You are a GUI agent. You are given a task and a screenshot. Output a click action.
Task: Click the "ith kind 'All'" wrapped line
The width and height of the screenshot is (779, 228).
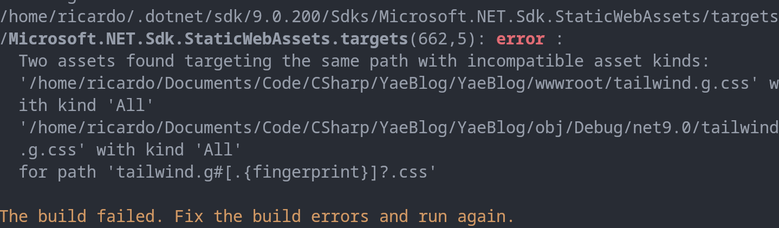(x=87, y=106)
